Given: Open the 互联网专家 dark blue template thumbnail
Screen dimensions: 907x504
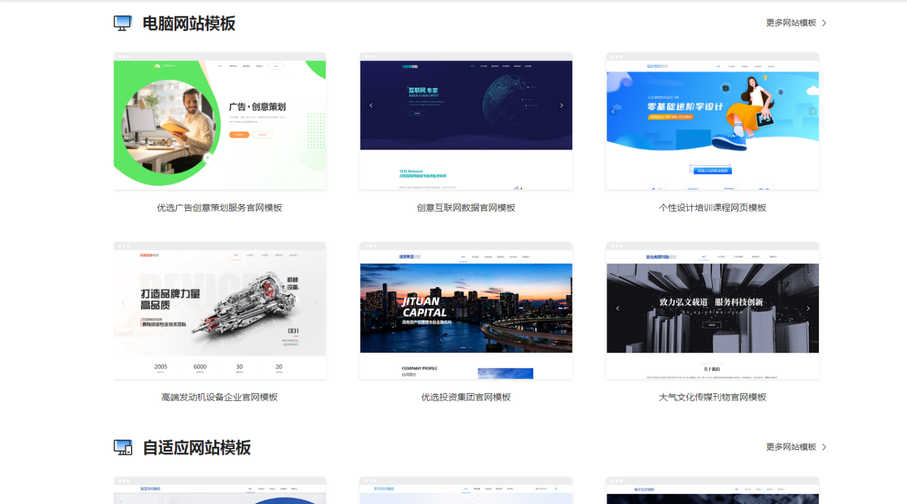Looking at the screenshot, I should (466, 121).
